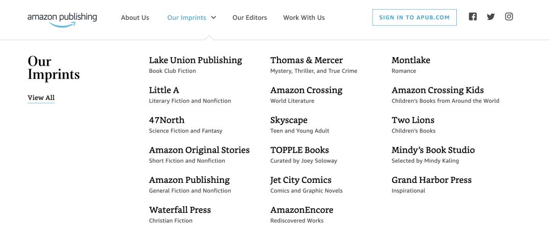
Task: Visit the Little A imprint
Action: (x=164, y=90)
